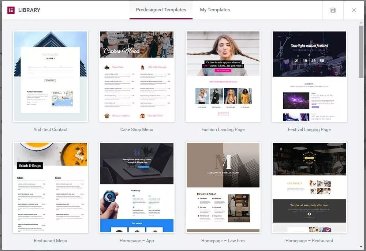Select the Restaurant Menu template thumbnail

pyautogui.click(x=51, y=187)
